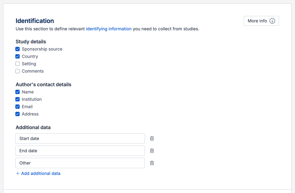The width and height of the screenshot is (295, 193).
Task: Select the Other text field
Action: (80, 163)
